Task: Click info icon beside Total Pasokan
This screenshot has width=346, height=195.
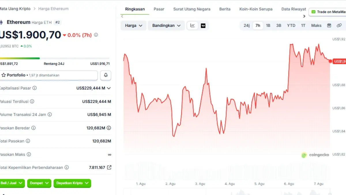Action: click(x=28, y=141)
